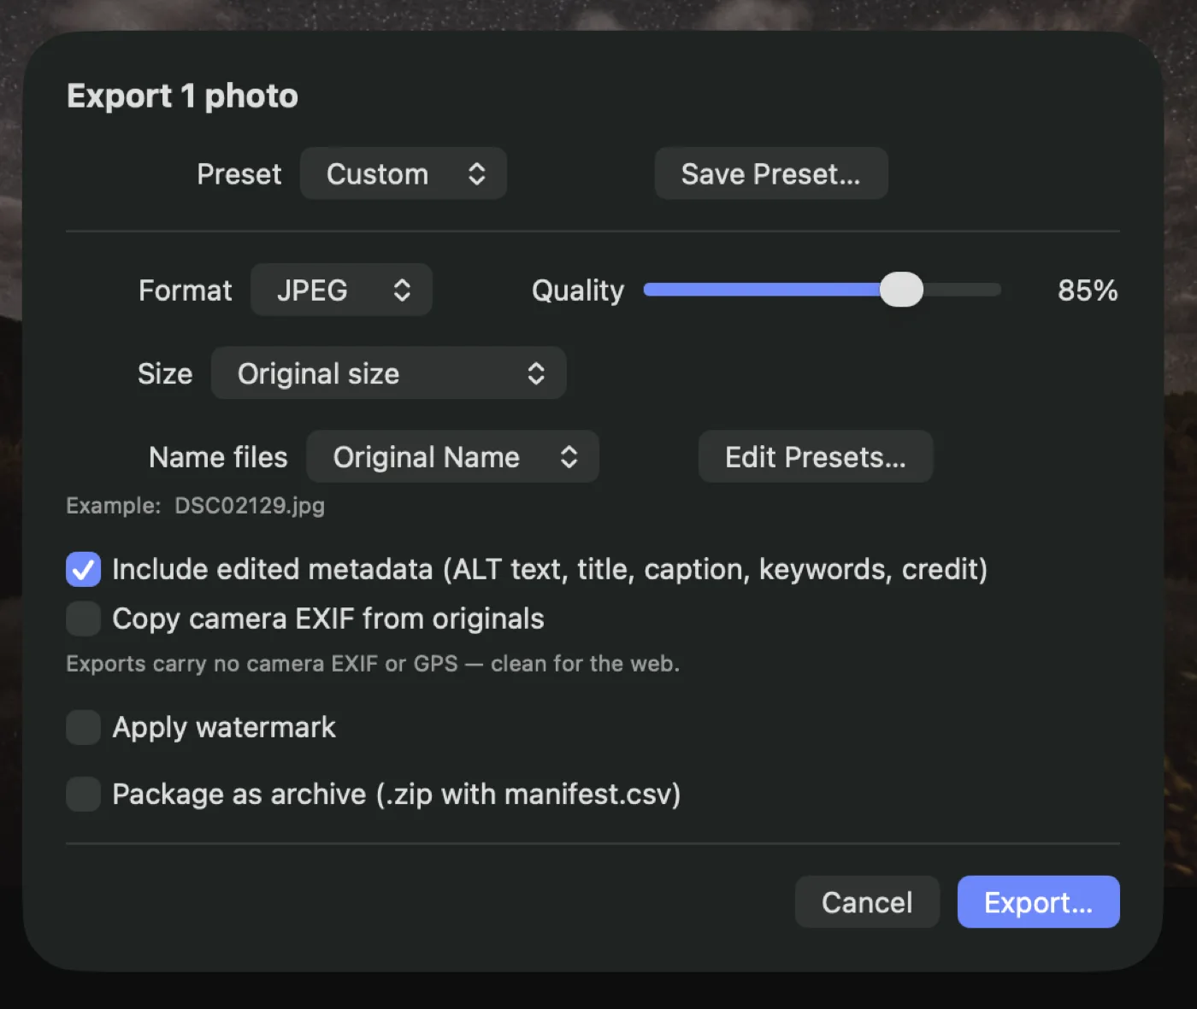Click the Preset label

tap(239, 174)
